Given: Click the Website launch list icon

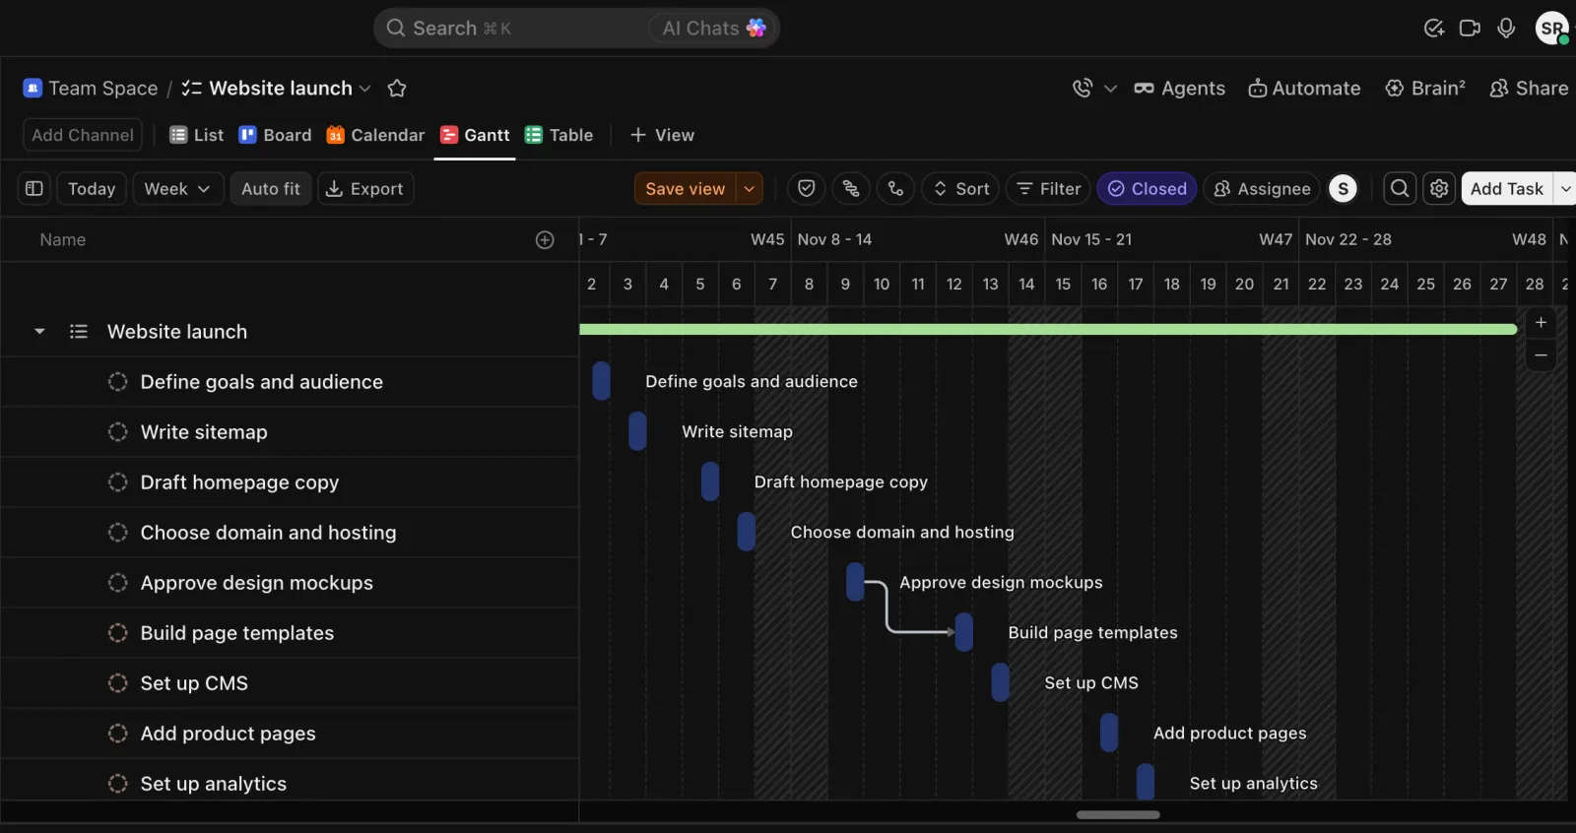Looking at the screenshot, I should click(79, 332).
